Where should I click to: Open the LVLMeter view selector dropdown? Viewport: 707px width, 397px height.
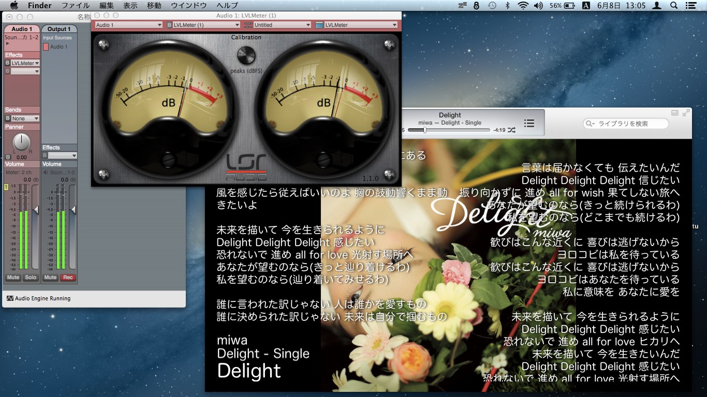click(361, 25)
